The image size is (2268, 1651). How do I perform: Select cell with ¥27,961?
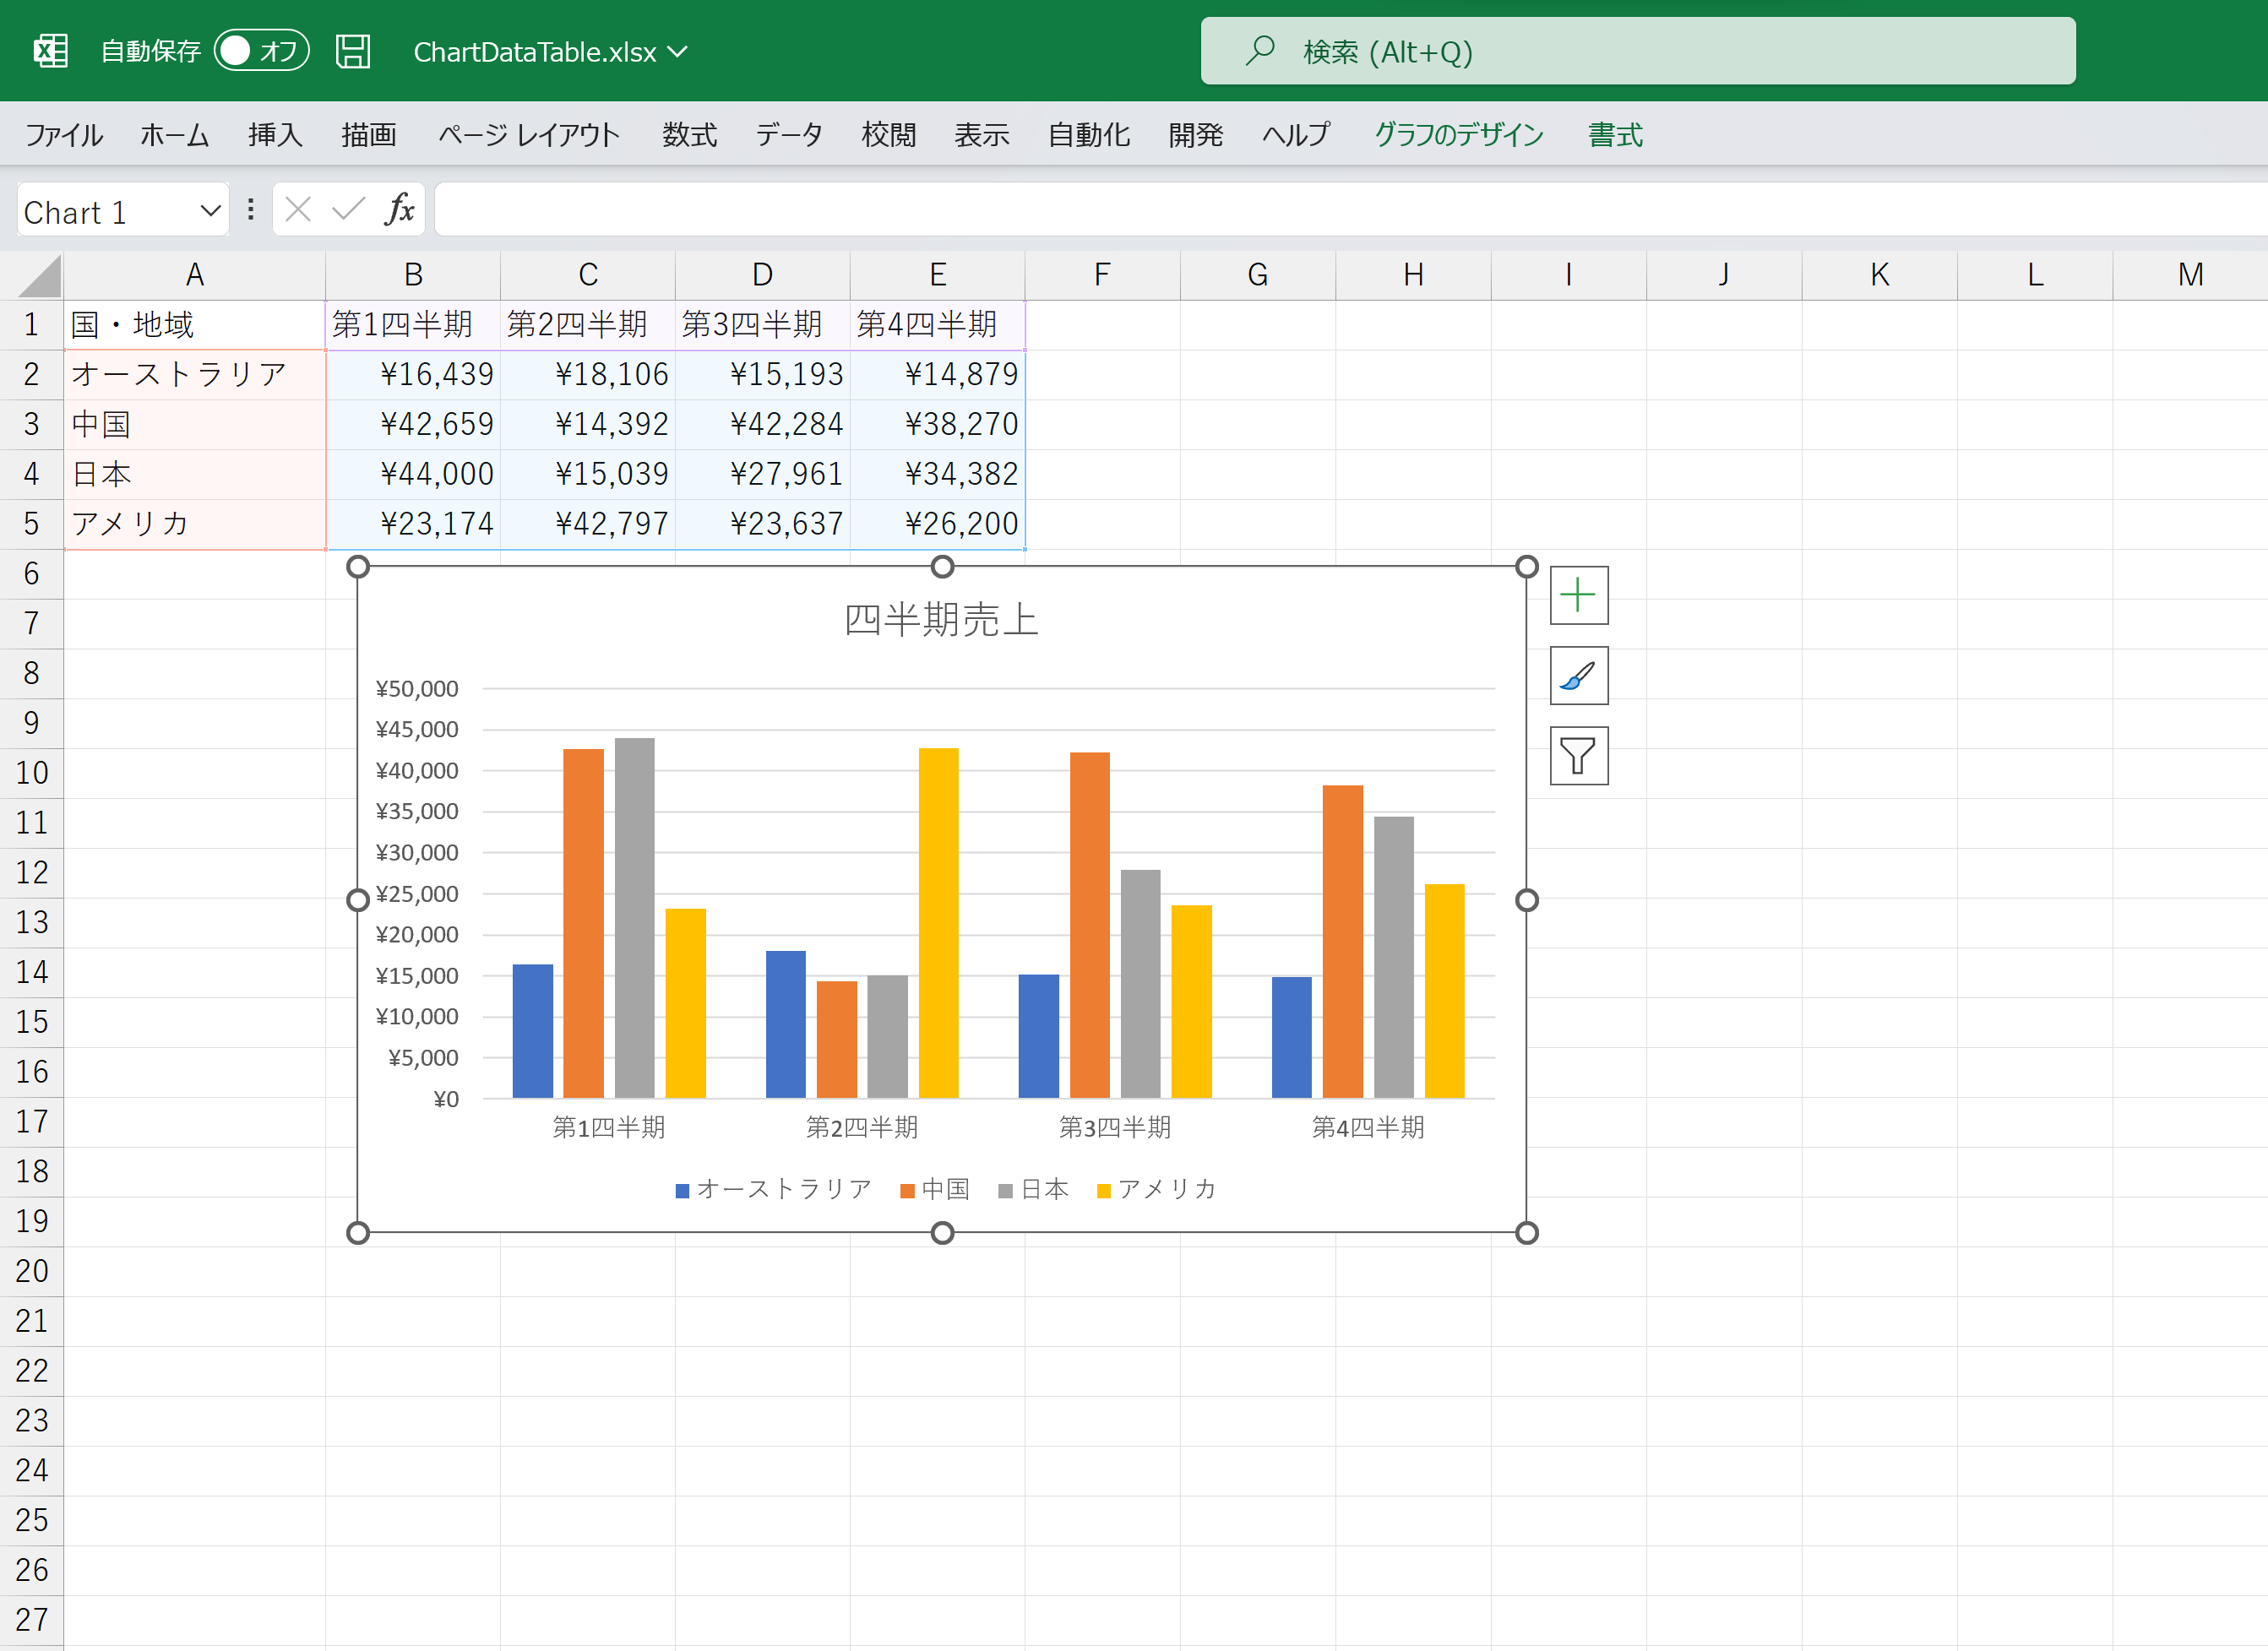pyautogui.click(x=763, y=474)
